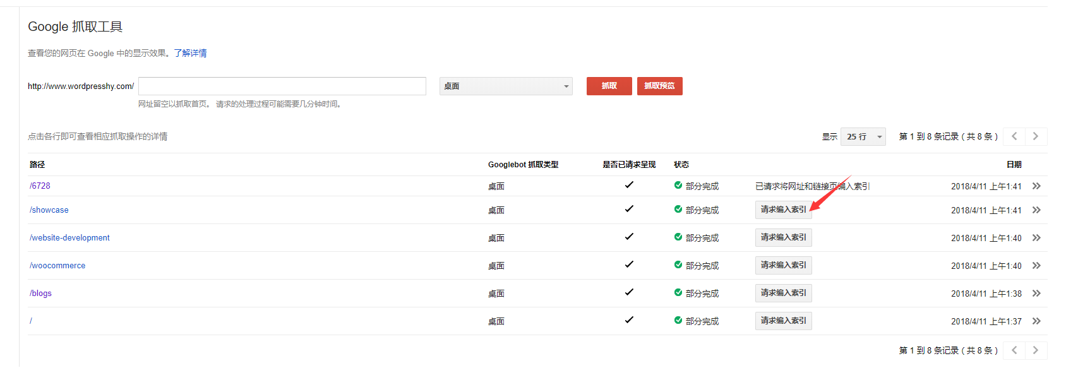Click 请求编入索引 for the /blogs row
The height and width of the screenshot is (380, 1066).
coord(783,294)
